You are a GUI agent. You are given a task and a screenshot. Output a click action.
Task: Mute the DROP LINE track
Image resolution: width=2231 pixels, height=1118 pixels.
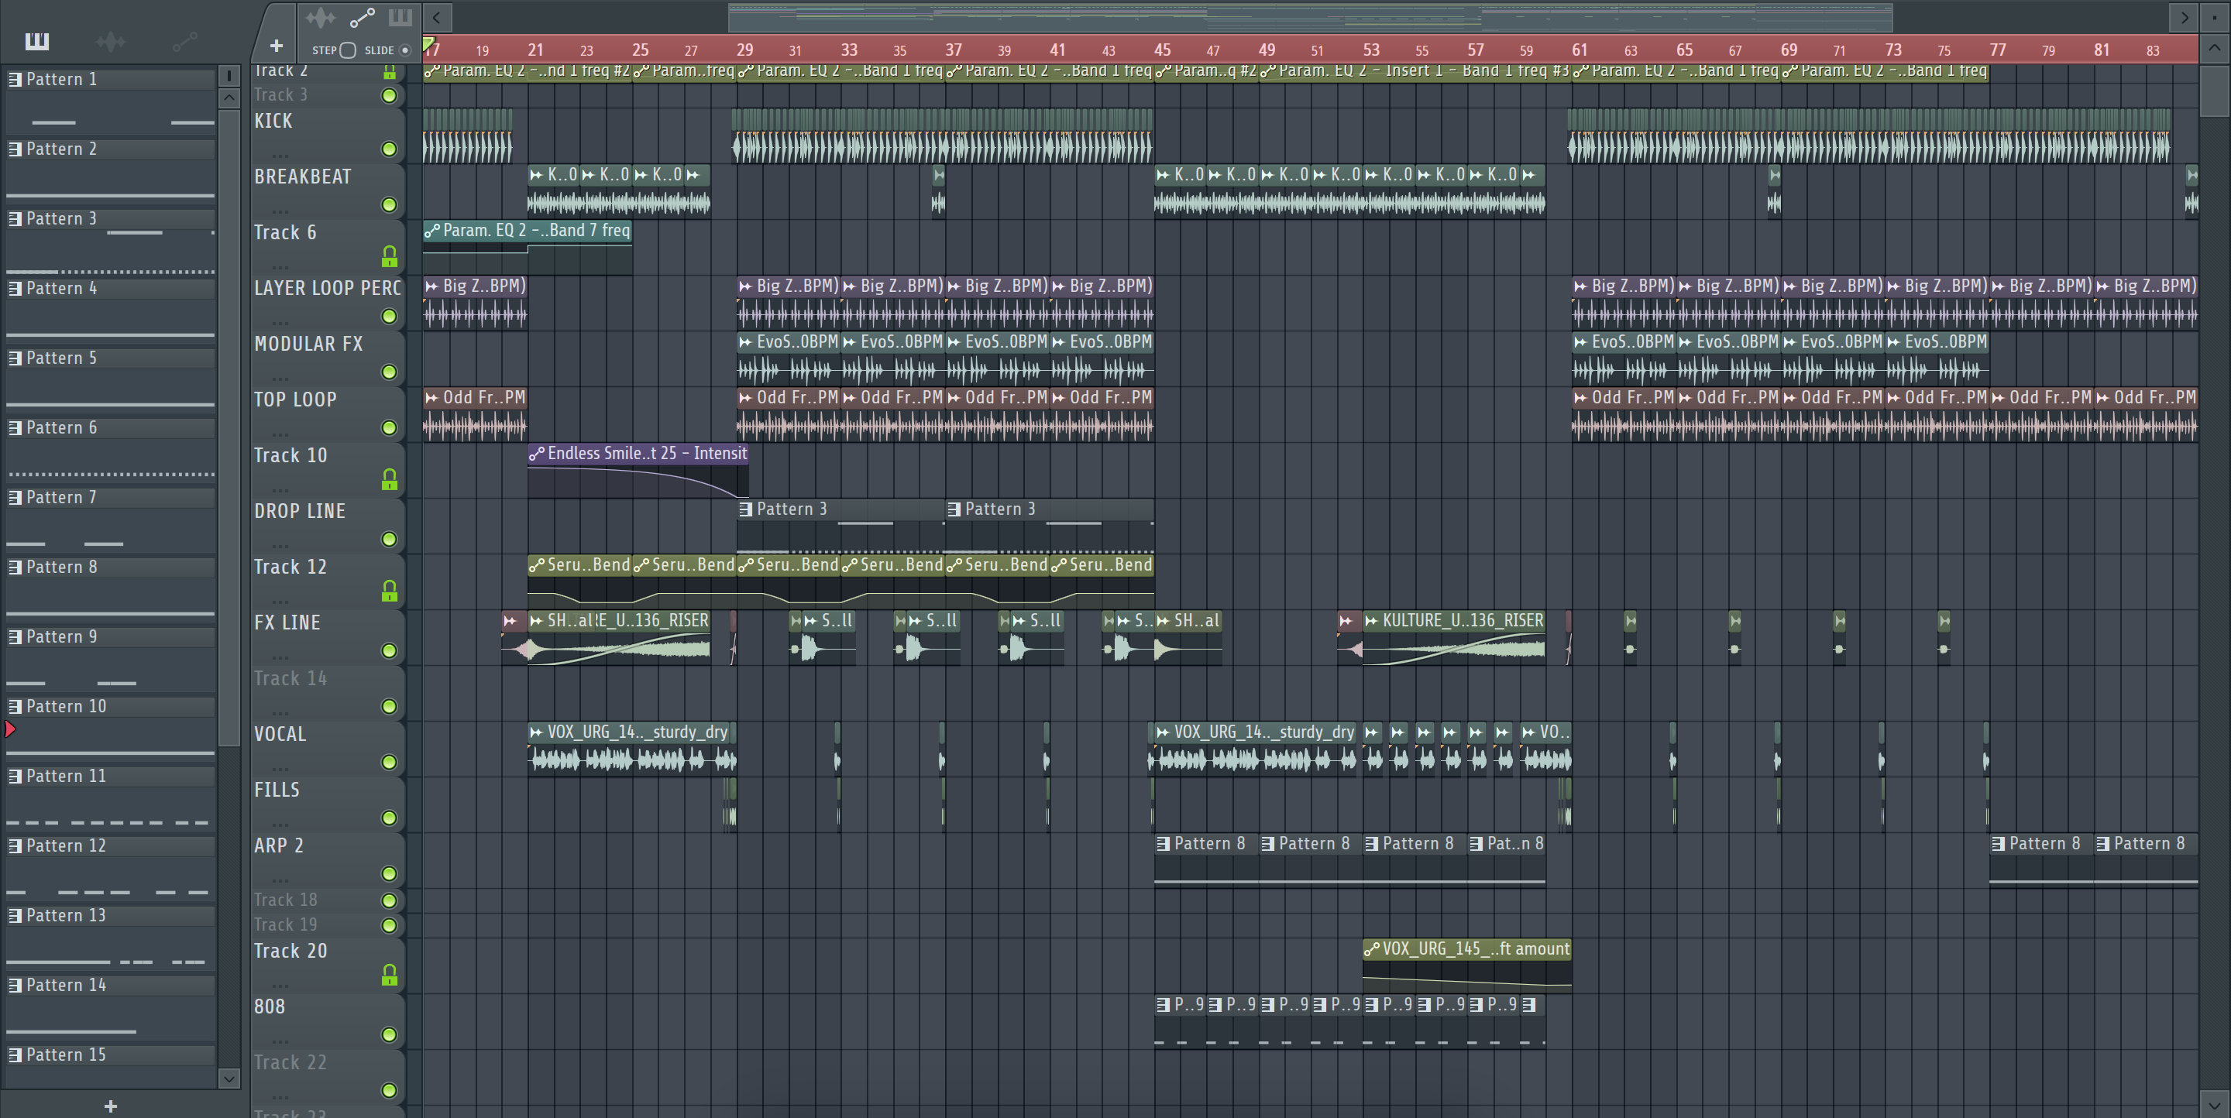click(390, 540)
